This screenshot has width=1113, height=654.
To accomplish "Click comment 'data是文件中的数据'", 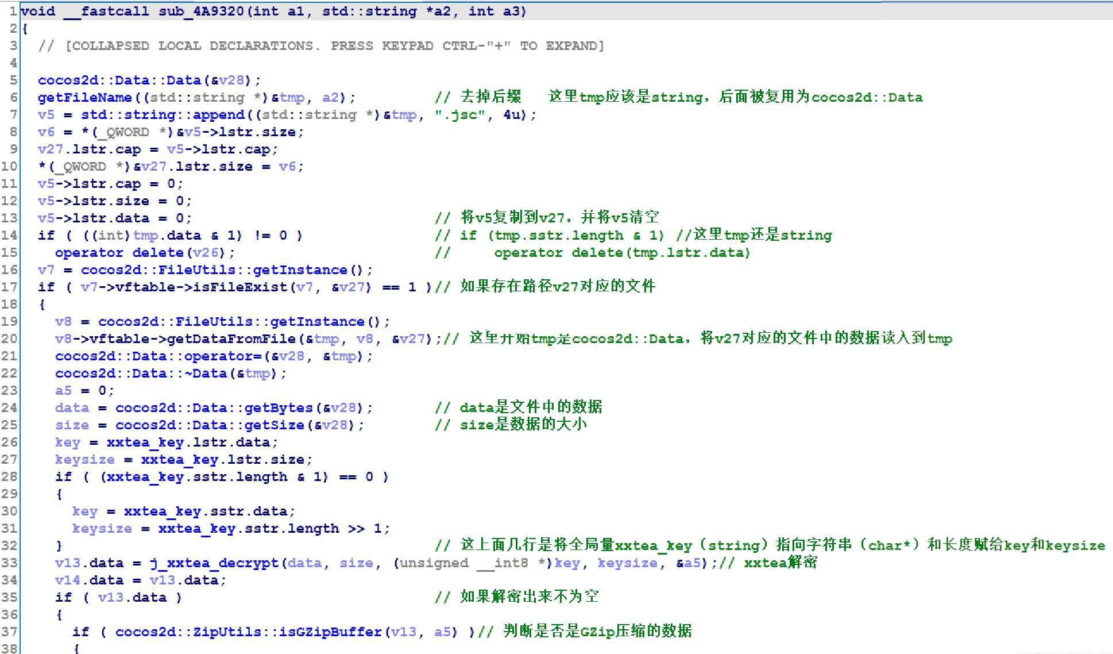I will pyautogui.click(x=531, y=407).
